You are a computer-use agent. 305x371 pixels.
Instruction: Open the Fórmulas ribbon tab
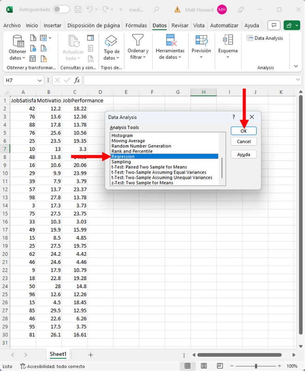[x=136, y=26]
